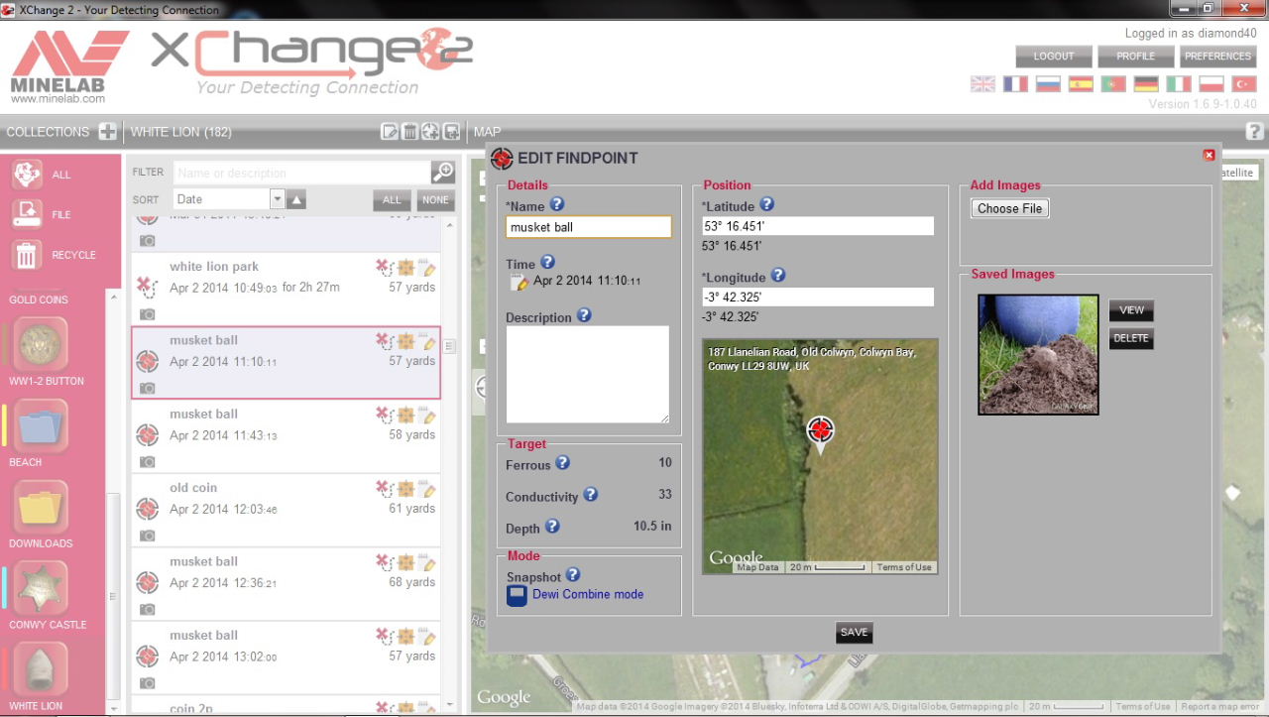Select musket ball 13:02 list item

286,657
